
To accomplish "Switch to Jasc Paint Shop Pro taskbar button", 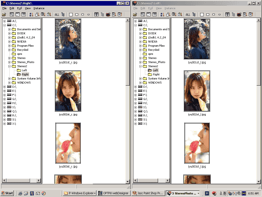I will pos(148,193).
